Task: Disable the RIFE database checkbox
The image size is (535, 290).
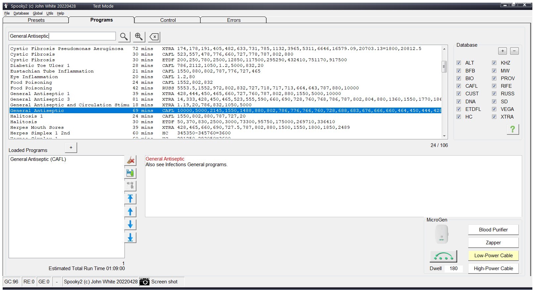Action: point(494,86)
